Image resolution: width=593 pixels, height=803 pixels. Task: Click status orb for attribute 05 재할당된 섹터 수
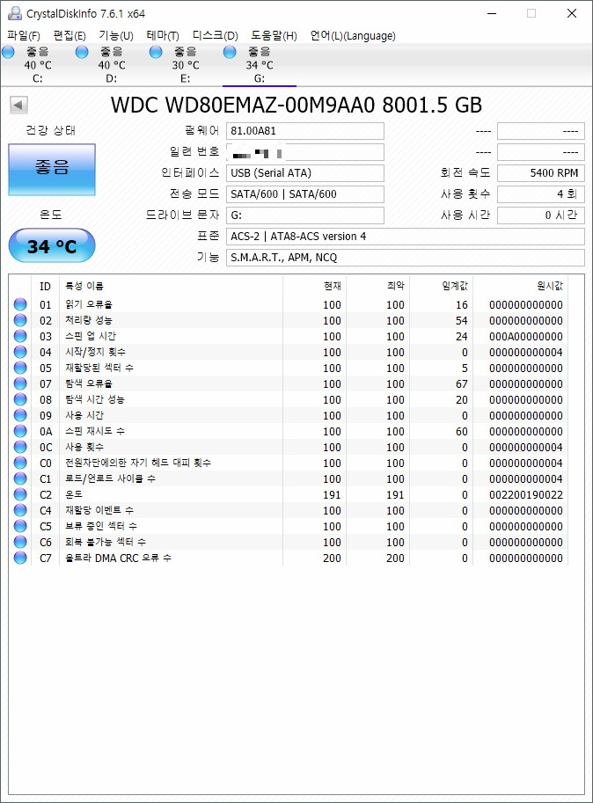pyautogui.click(x=20, y=368)
